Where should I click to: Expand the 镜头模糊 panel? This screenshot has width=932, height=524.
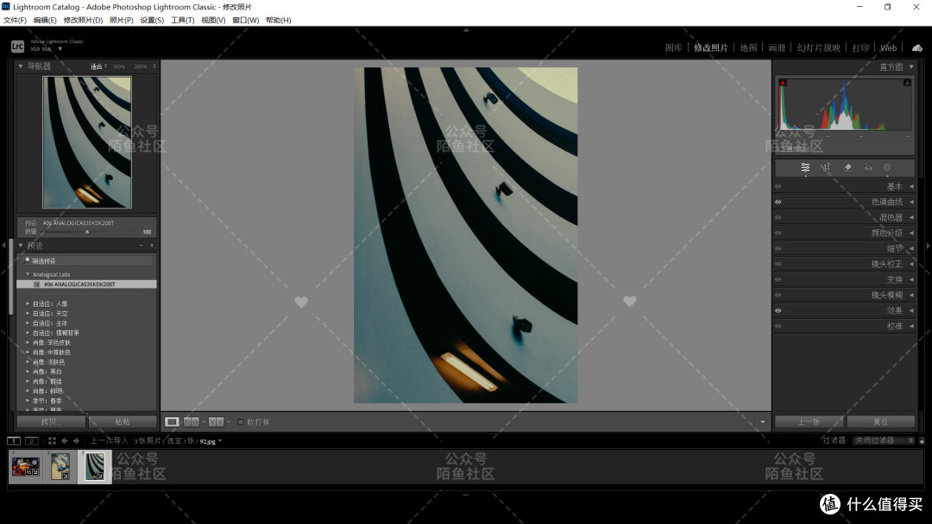[911, 295]
